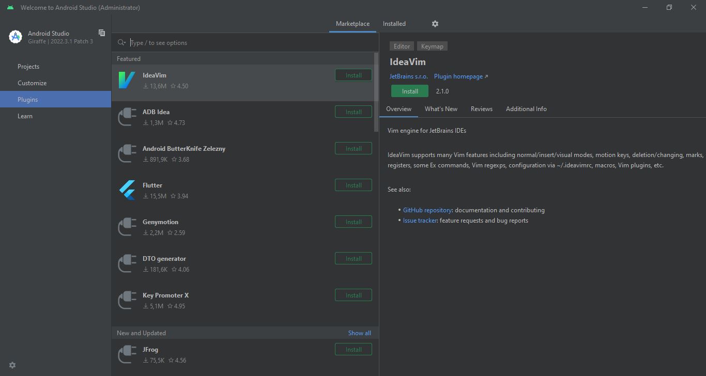This screenshot has height=376, width=706.
Task: Install the Key Promoter X plugin
Action: point(354,295)
